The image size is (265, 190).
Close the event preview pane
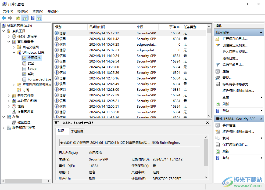(207, 123)
